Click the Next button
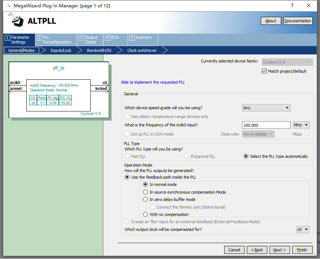The height and width of the screenshot is (259, 320). pos(280,250)
